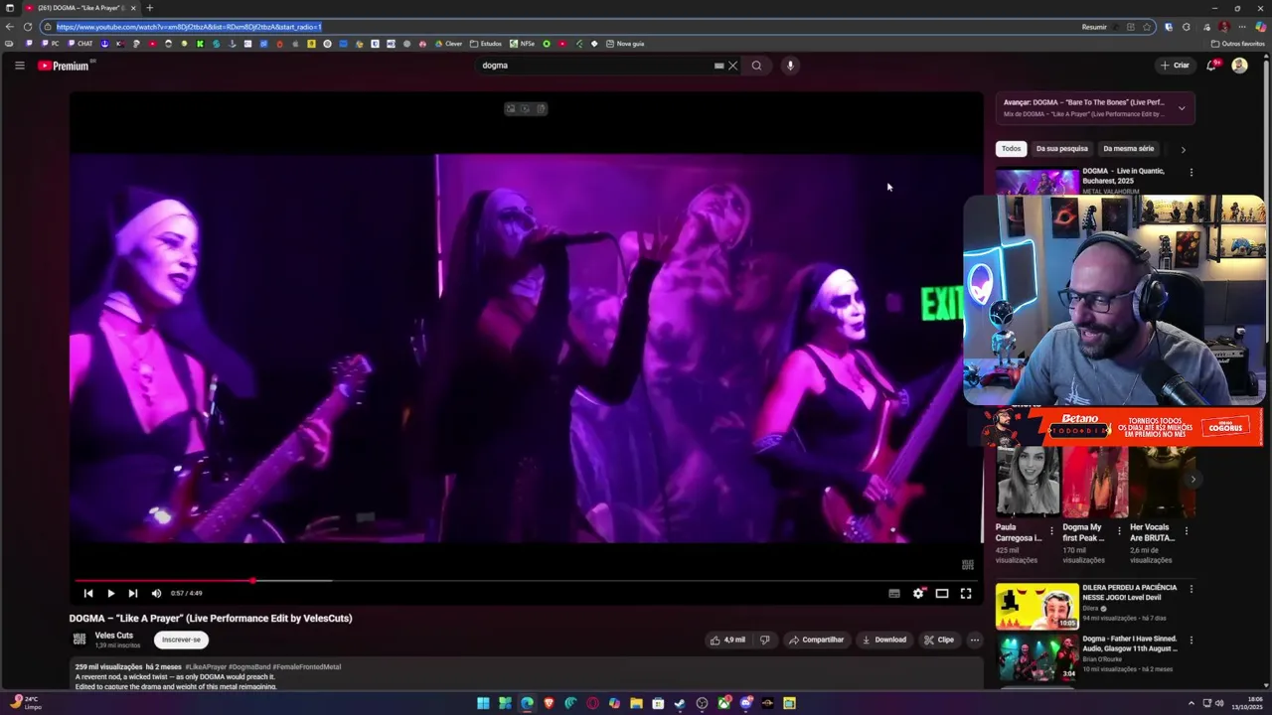Reload the page

(x=28, y=27)
